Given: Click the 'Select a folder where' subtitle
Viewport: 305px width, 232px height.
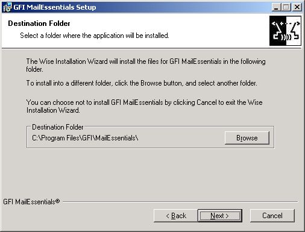Looking at the screenshot, I should 95,36.
